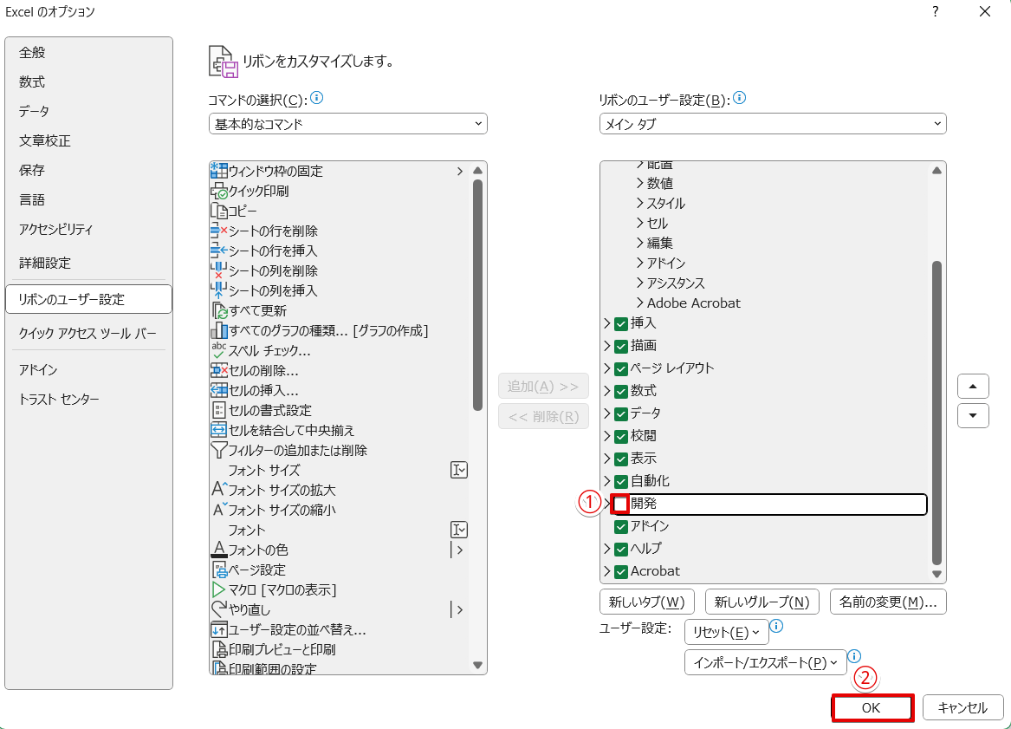Expand the スタイル group

pyautogui.click(x=639, y=203)
